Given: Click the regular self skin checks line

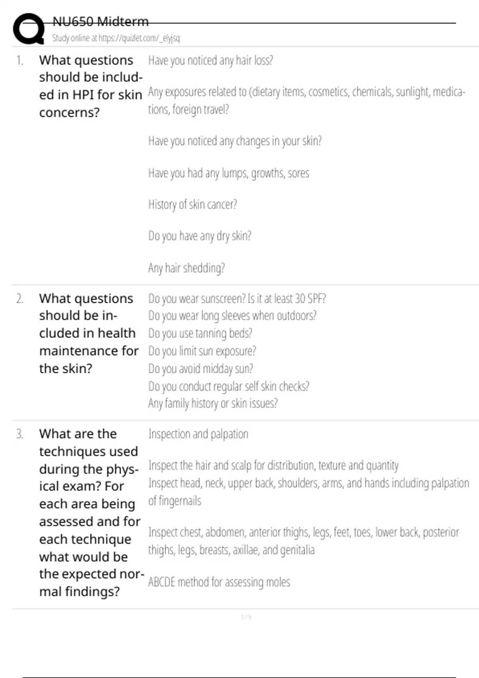Looking at the screenshot, I should tap(228, 386).
